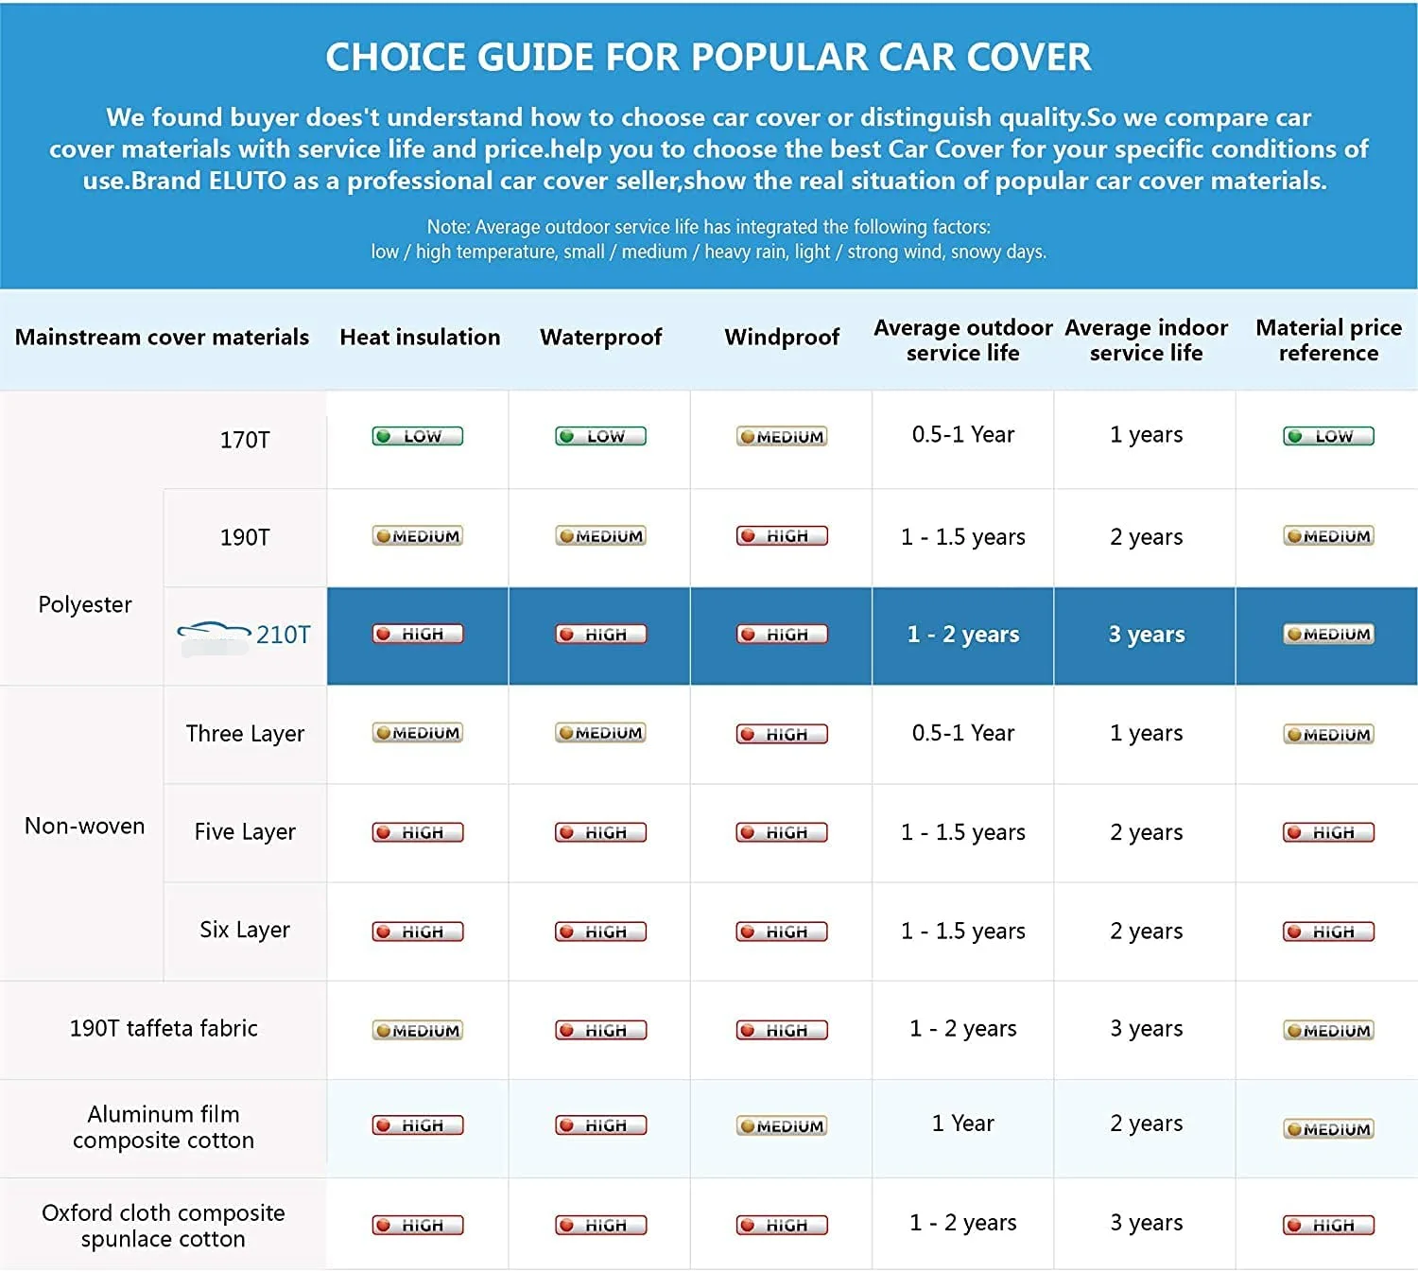
Task: Click the Average outdoor service life header
Action: tap(962, 340)
